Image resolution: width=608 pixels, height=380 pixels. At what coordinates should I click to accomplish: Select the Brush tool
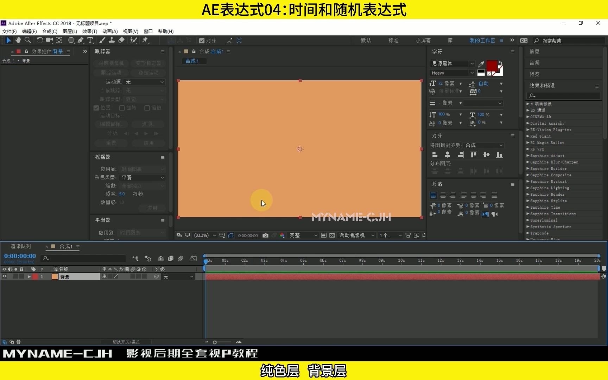[102, 40]
